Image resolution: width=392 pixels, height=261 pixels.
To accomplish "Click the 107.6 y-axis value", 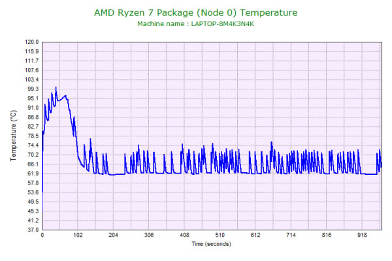I will click(x=32, y=70).
